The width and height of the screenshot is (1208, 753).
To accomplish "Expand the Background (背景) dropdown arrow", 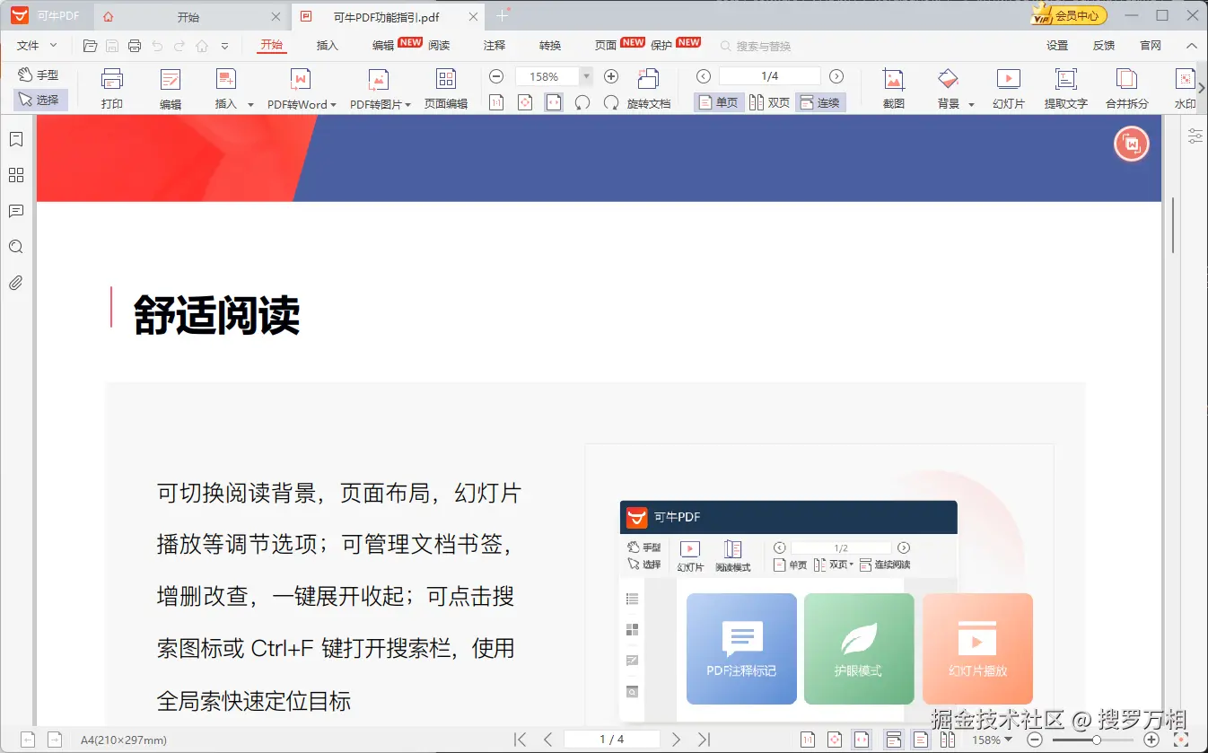I will [x=971, y=105].
